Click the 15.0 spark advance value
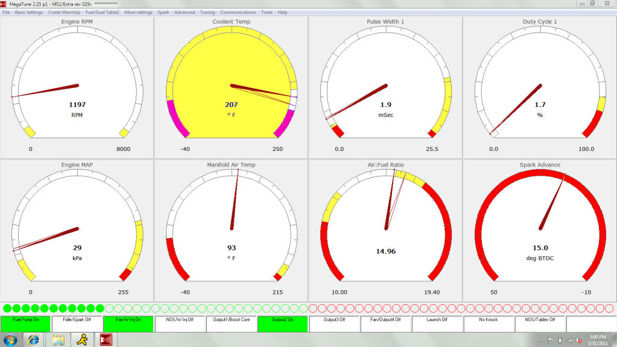617x347 pixels. click(540, 248)
